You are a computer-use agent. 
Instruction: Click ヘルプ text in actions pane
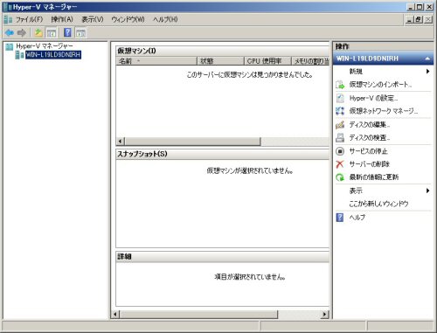pos(357,218)
